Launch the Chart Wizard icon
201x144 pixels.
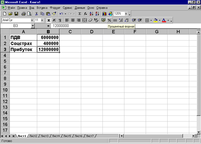tap(104, 14)
